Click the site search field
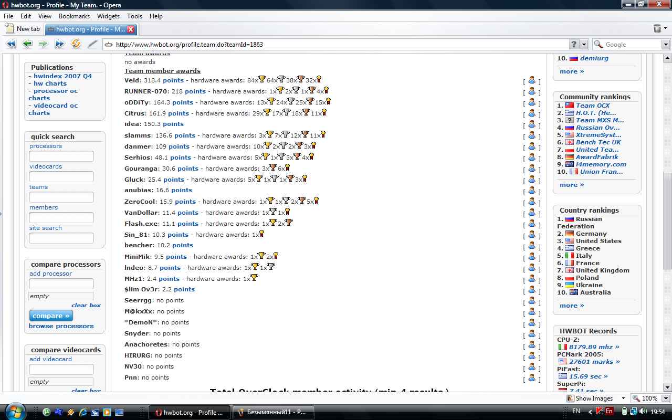Viewport: 672px width, 420px height. click(x=61, y=238)
